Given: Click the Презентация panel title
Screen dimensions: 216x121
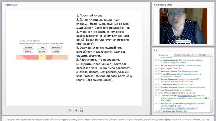Looking at the screenshot, I should click(x=10, y=5).
